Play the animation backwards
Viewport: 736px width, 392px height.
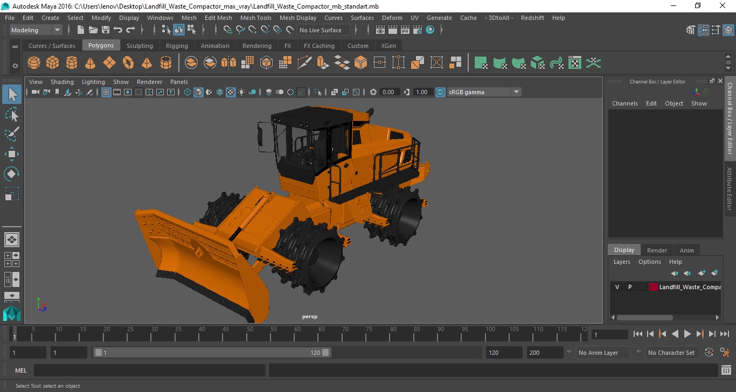(x=675, y=334)
